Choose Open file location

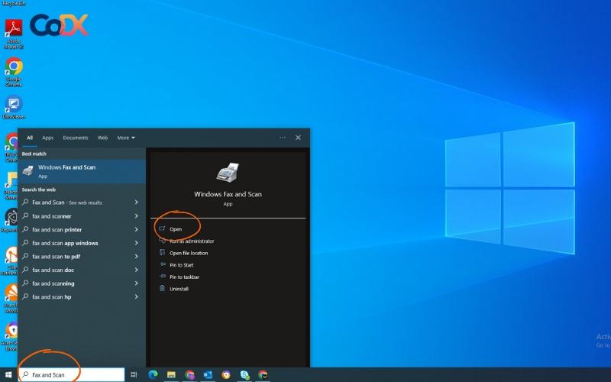189,253
